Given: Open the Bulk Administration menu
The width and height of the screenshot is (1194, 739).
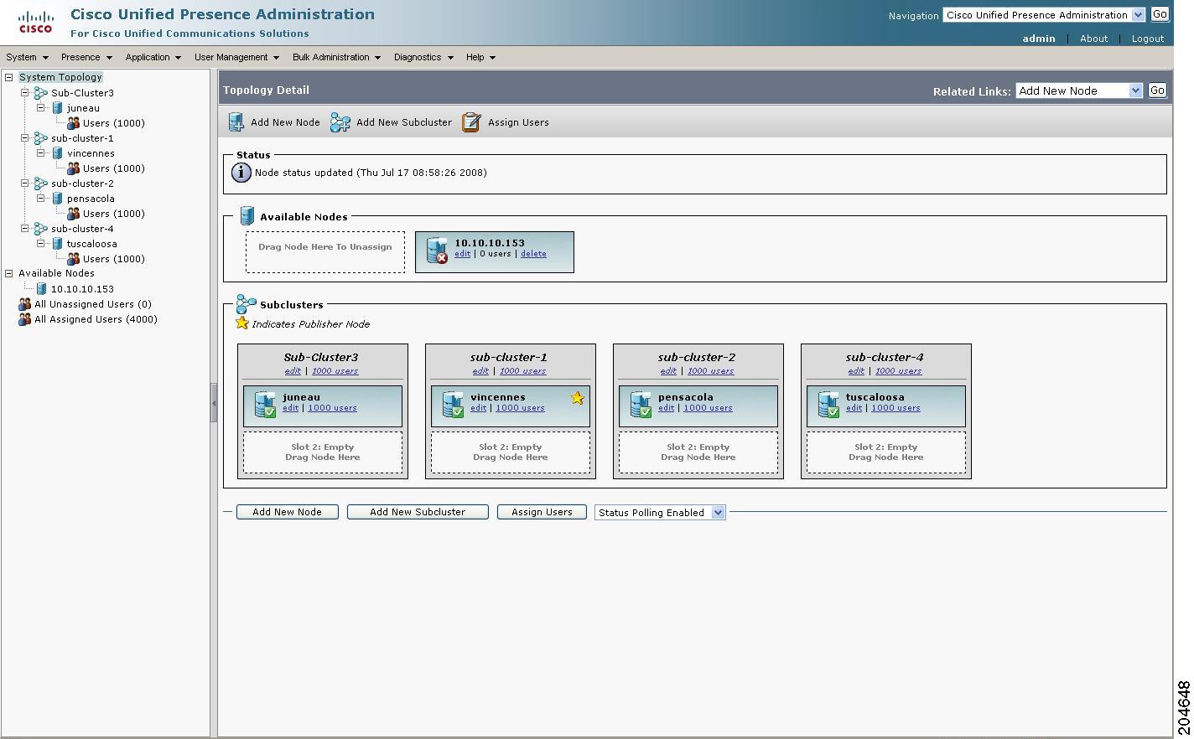Looking at the screenshot, I should pyautogui.click(x=336, y=57).
